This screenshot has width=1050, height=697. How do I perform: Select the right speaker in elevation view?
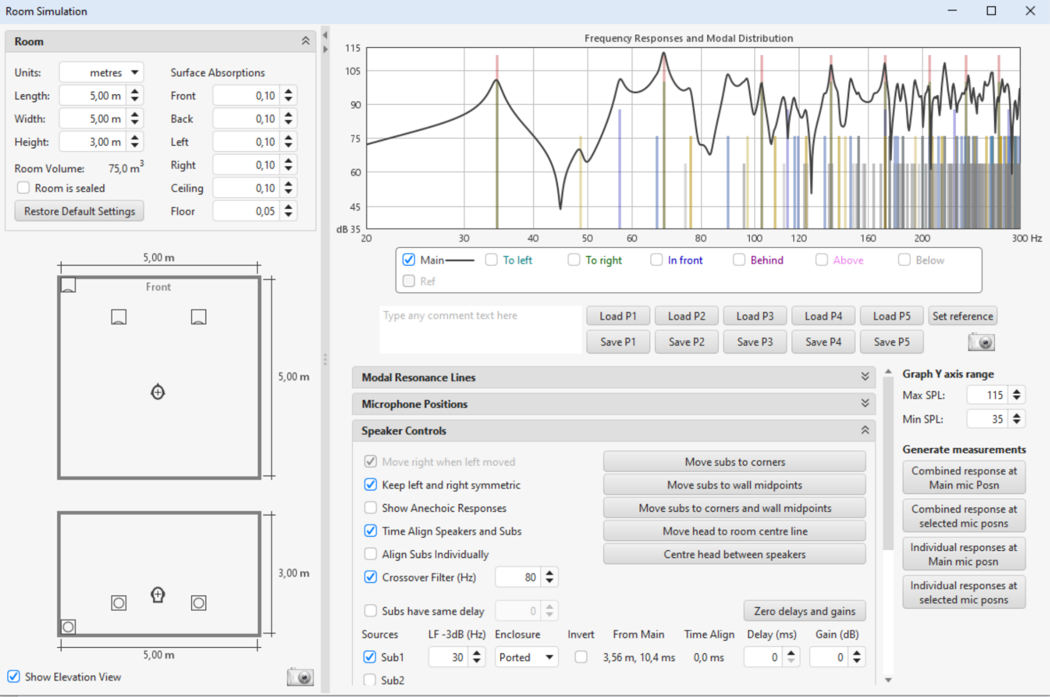tap(198, 603)
